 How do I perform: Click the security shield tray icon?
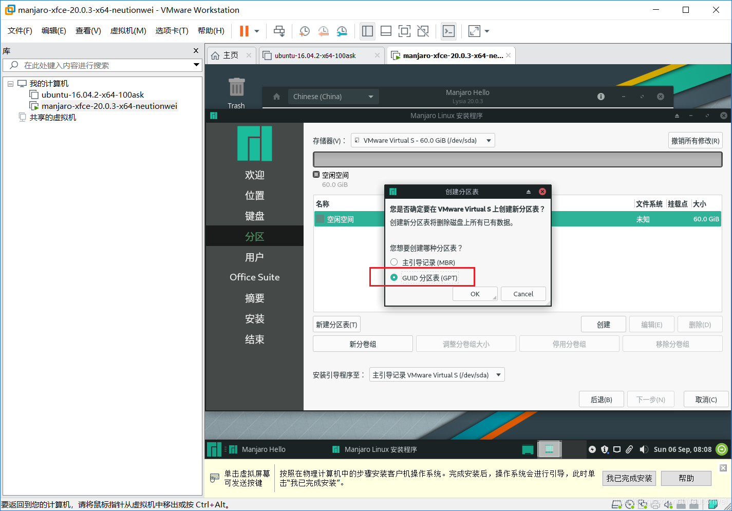[605, 449]
